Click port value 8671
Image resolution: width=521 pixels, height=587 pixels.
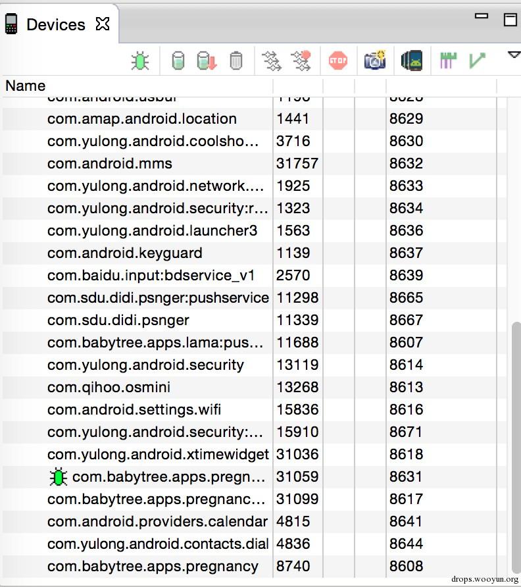[x=406, y=432]
